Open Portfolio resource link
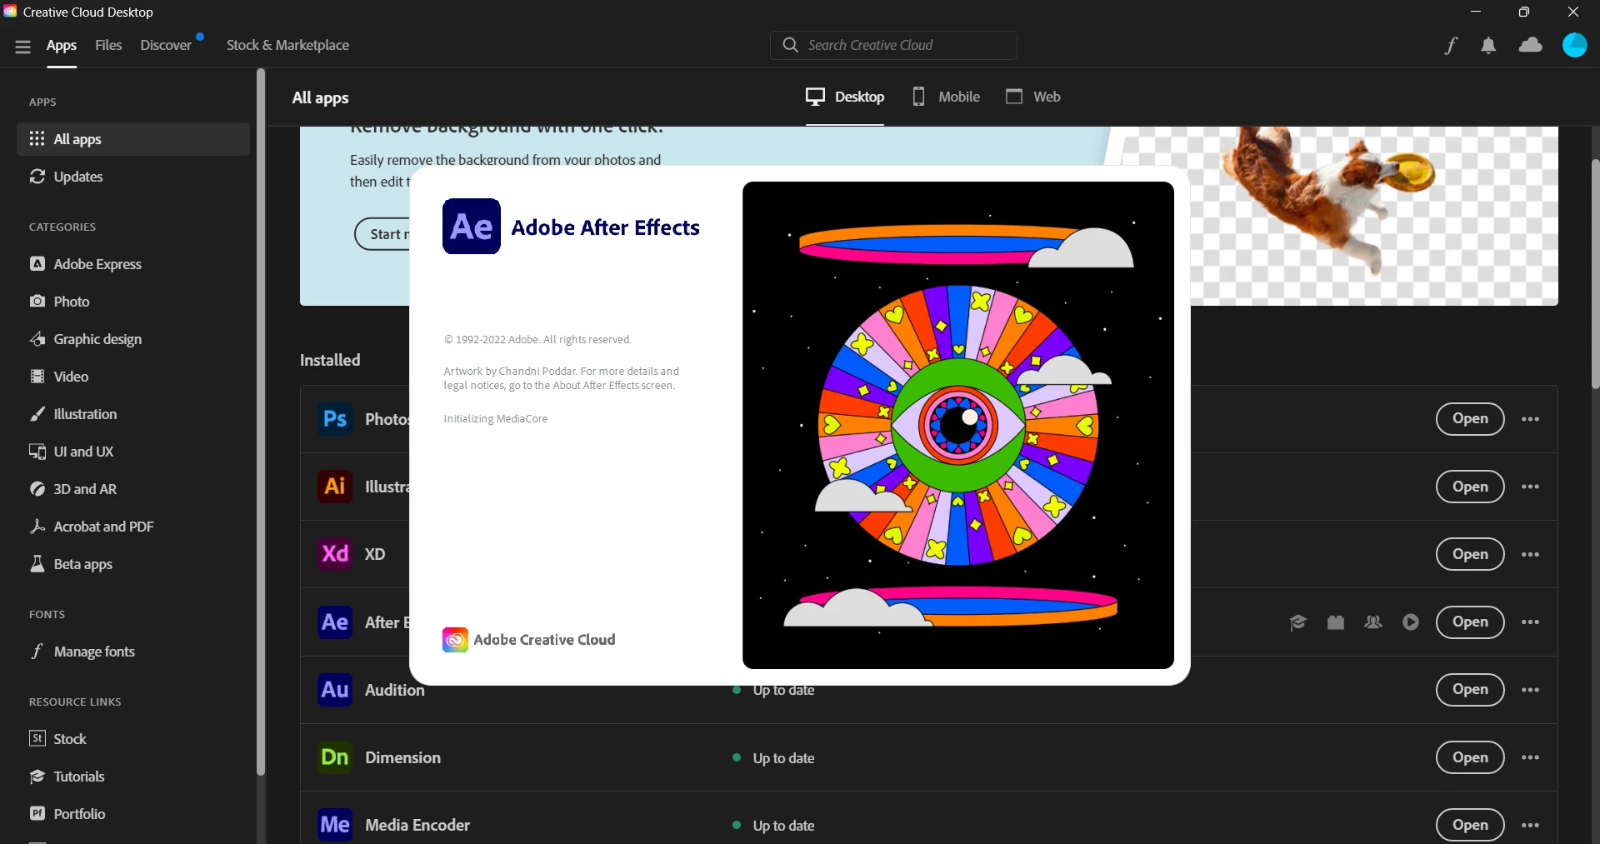Screen dimensions: 1600x844 (x=133, y=814)
